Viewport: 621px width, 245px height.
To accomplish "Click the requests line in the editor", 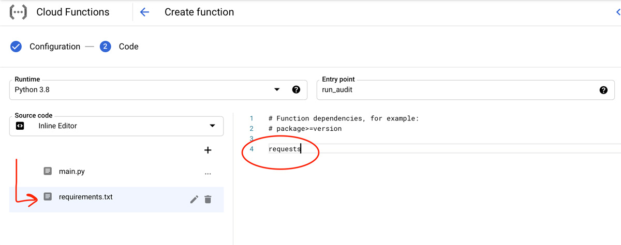I will (284, 149).
